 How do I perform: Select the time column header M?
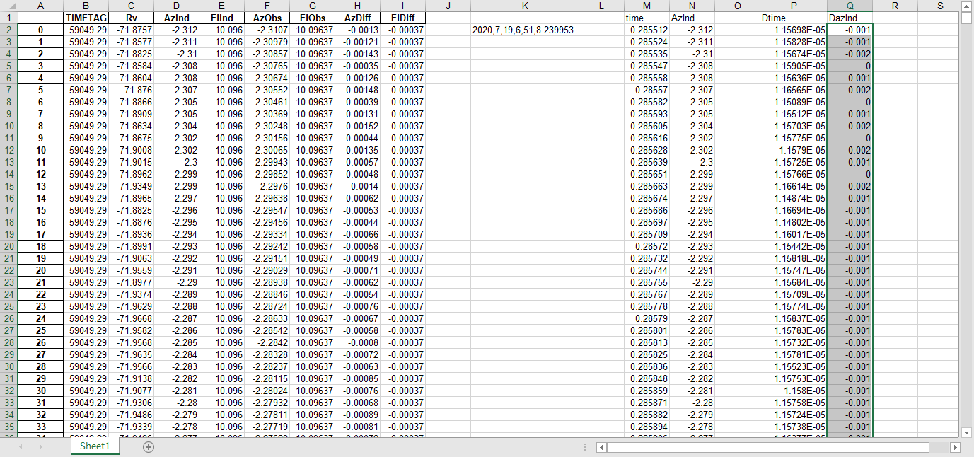(x=646, y=6)
